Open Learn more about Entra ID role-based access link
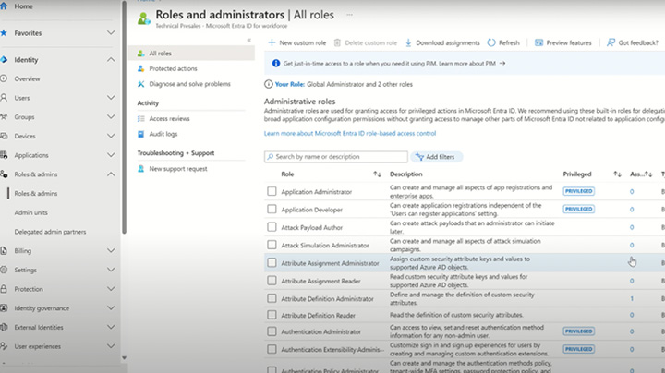 pyautogui.click(x=350, y=134)
